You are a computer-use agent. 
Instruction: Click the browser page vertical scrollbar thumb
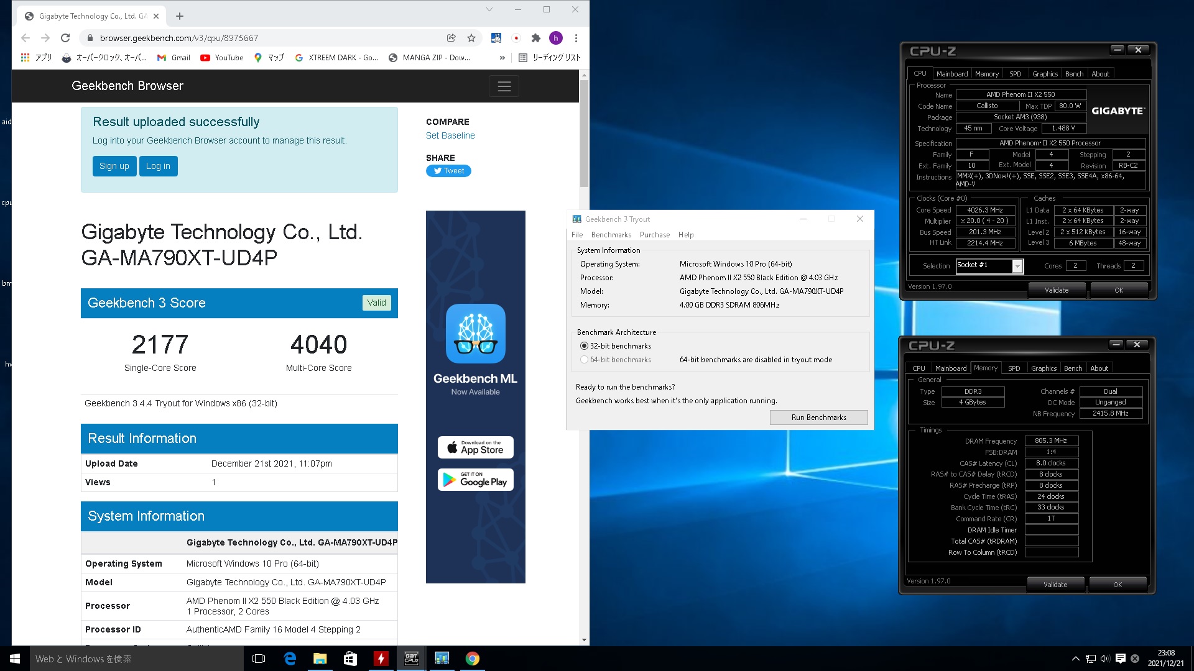(584, 134)
